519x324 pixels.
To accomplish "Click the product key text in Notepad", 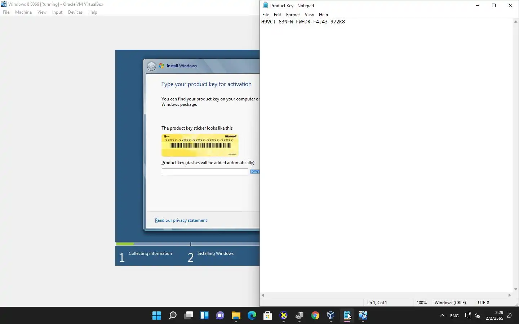I will click(x=303, y=22).
